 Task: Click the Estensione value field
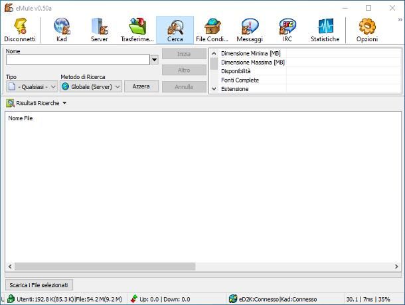click(343, 89)
